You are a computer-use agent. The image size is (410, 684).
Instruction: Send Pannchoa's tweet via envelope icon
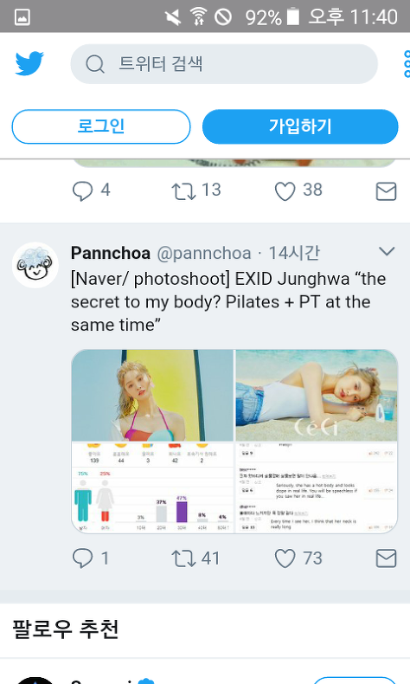click(x=386, y=558)
